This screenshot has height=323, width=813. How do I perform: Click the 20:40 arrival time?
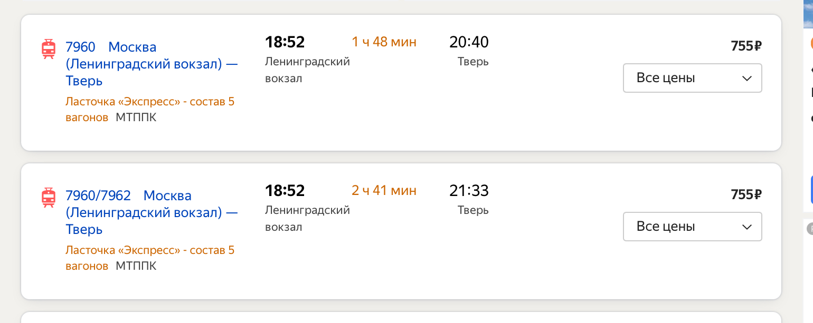pos(469,42)
